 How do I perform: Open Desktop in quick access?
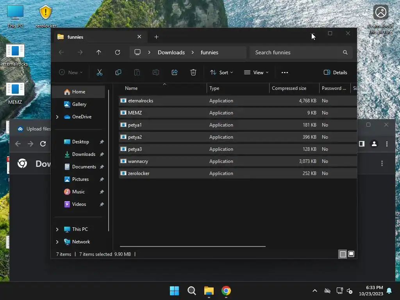point(78,141)
